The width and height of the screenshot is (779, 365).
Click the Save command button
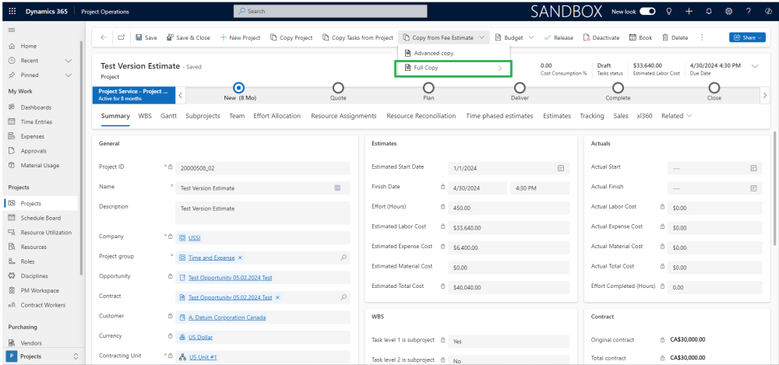[x=146, y=37]
